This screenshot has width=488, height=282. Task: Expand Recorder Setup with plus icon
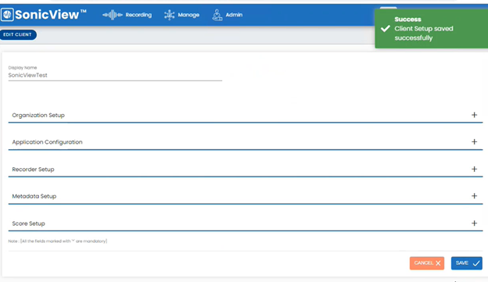tap(474, 170)
